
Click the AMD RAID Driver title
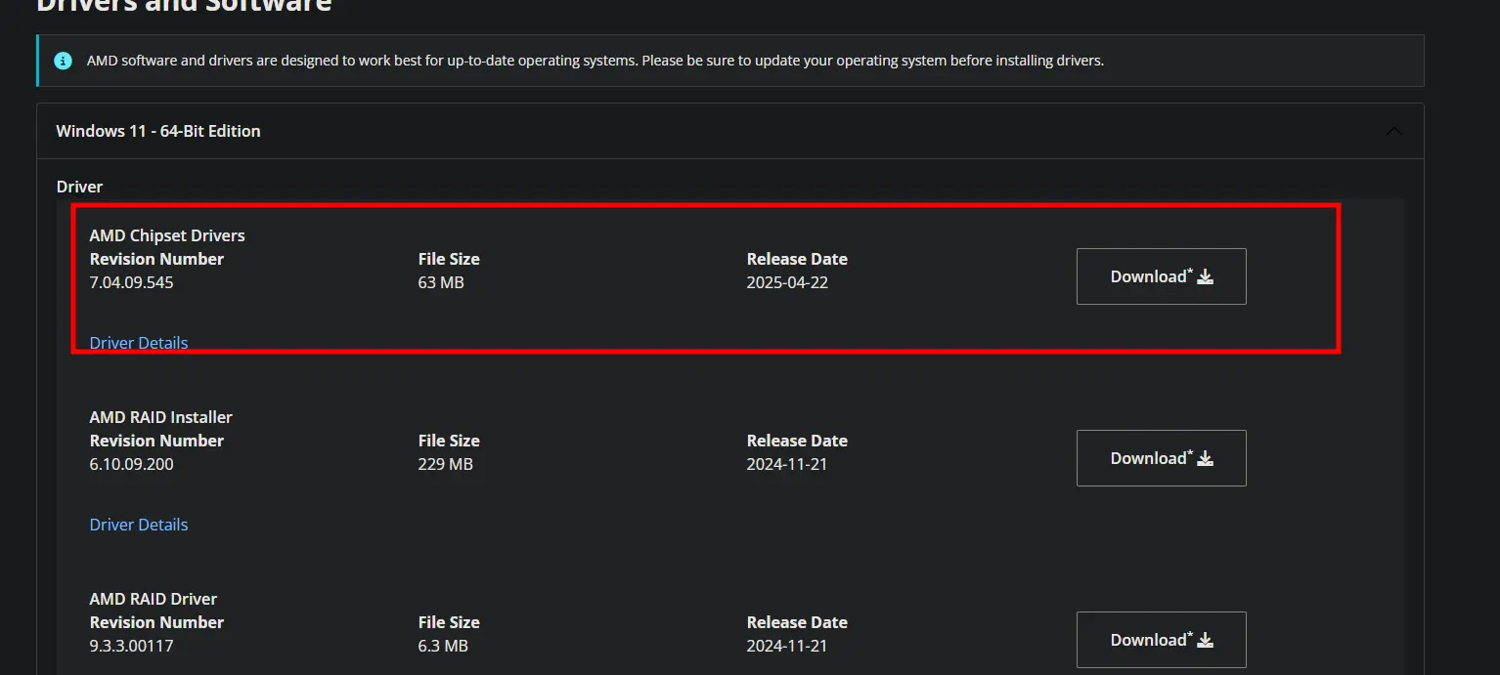[x=154, y=599]
